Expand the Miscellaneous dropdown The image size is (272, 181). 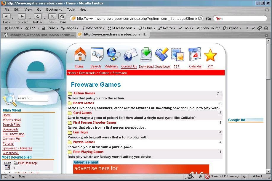(x=121, y=28)
